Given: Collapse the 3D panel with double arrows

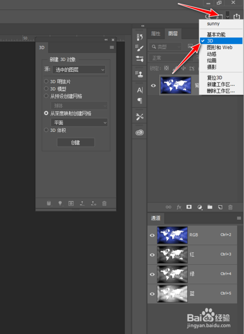Looking at the screenshot, I should (106, 40).
